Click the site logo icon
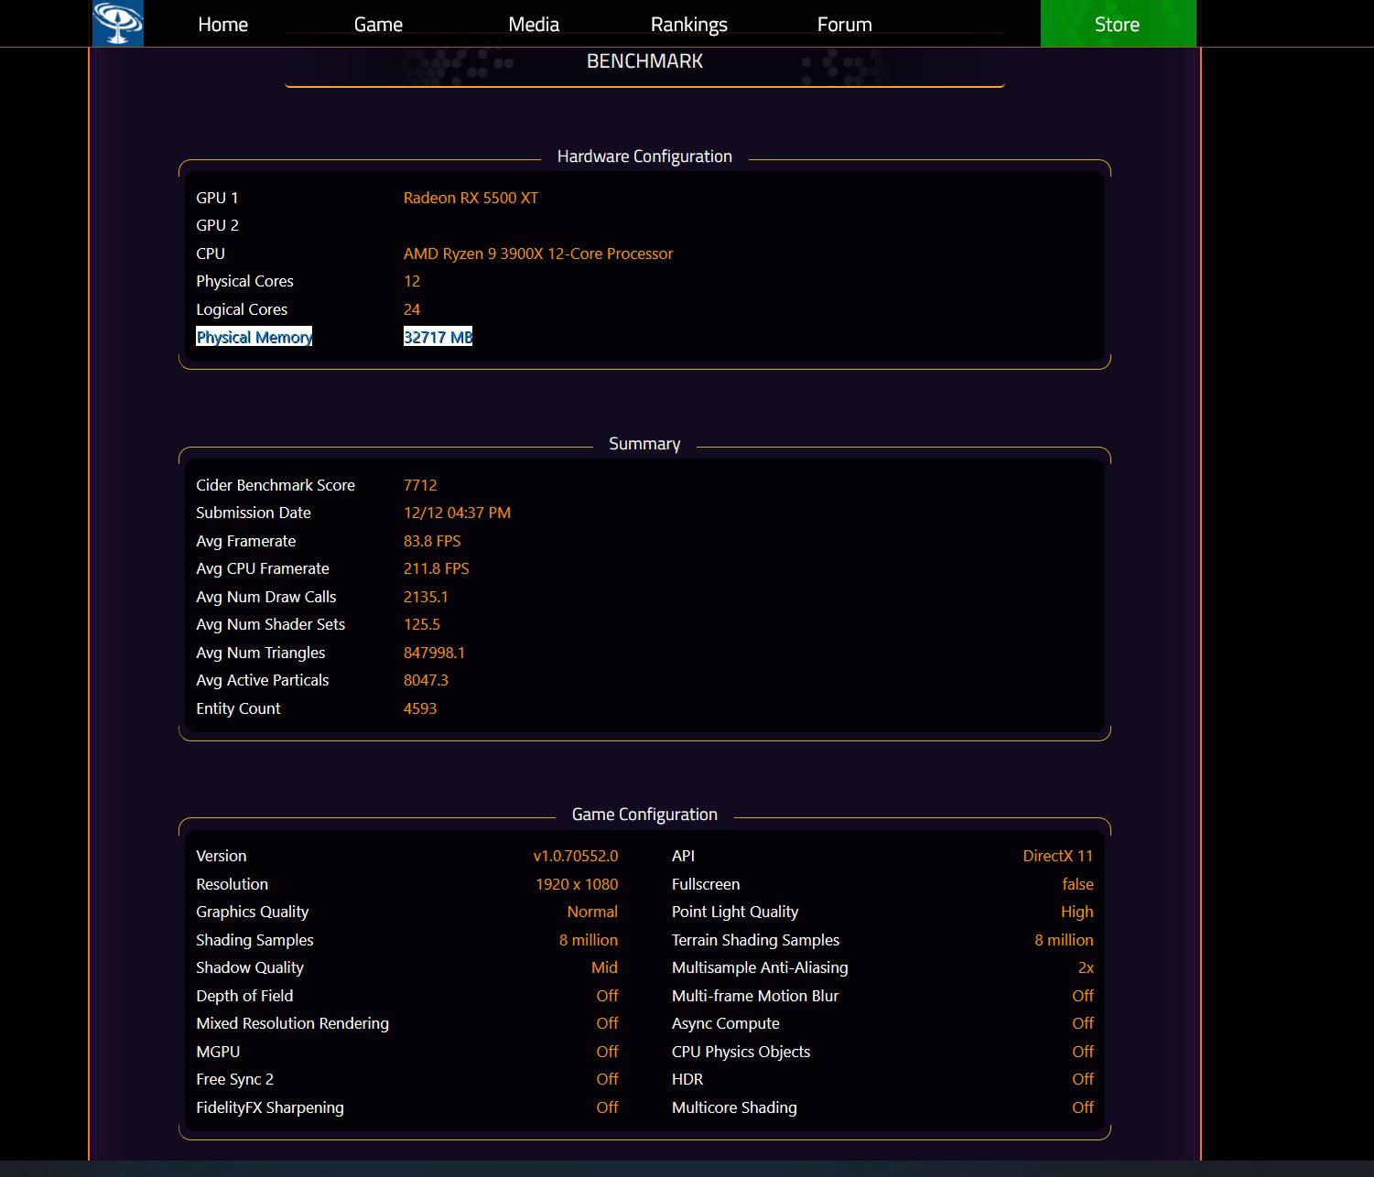1374x1177 pixels. point(118,23)
